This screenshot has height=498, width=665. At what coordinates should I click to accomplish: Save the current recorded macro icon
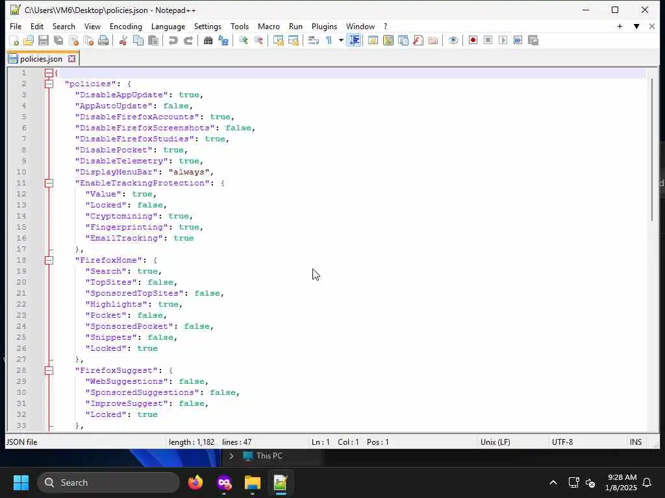(x=533, y=40)
